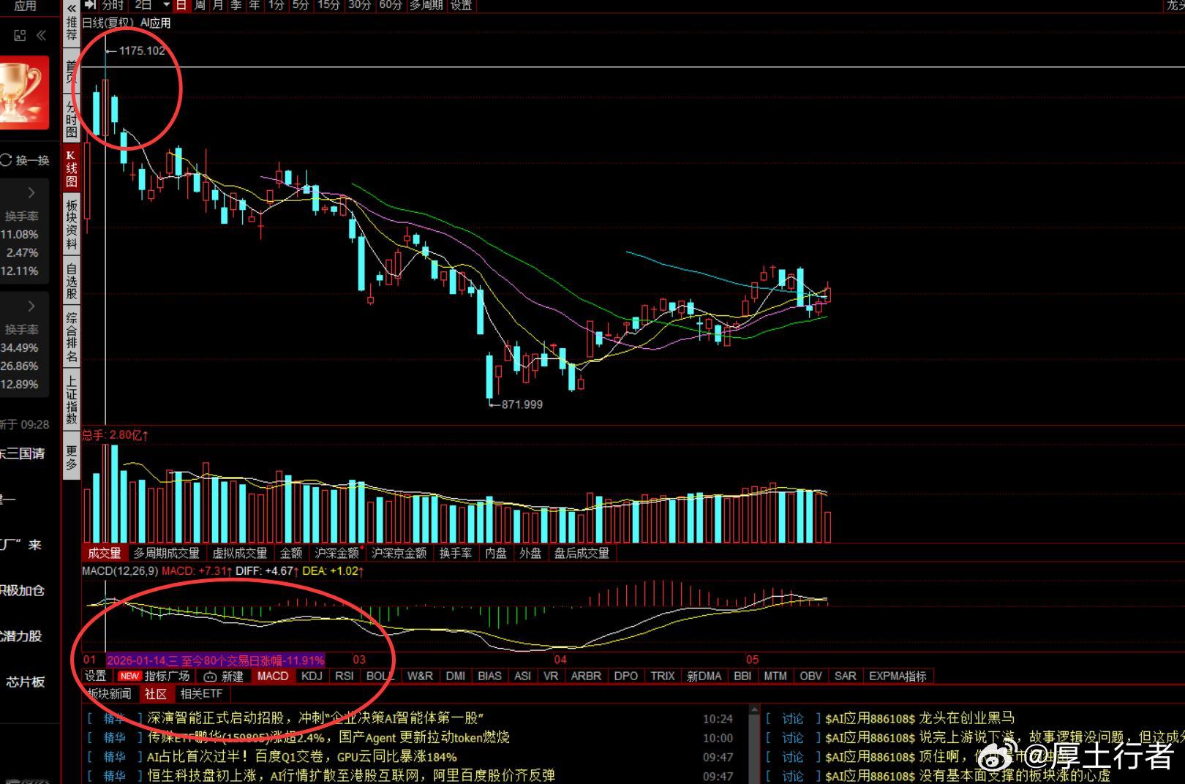
Task: Open the 综合排名 side tab
Action: point(72,337)
